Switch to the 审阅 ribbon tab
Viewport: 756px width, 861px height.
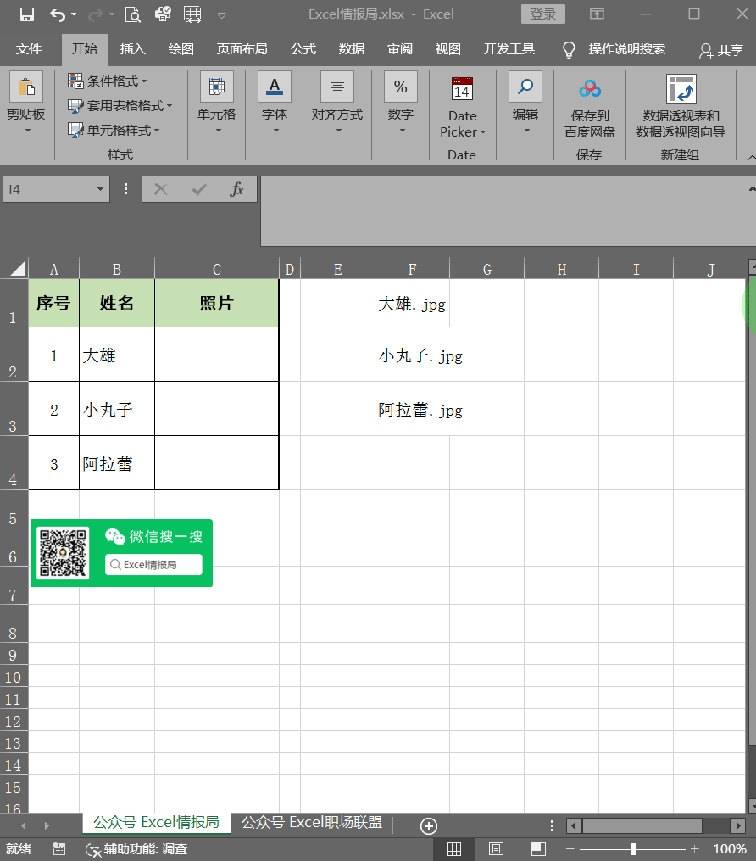coord(400,49)
